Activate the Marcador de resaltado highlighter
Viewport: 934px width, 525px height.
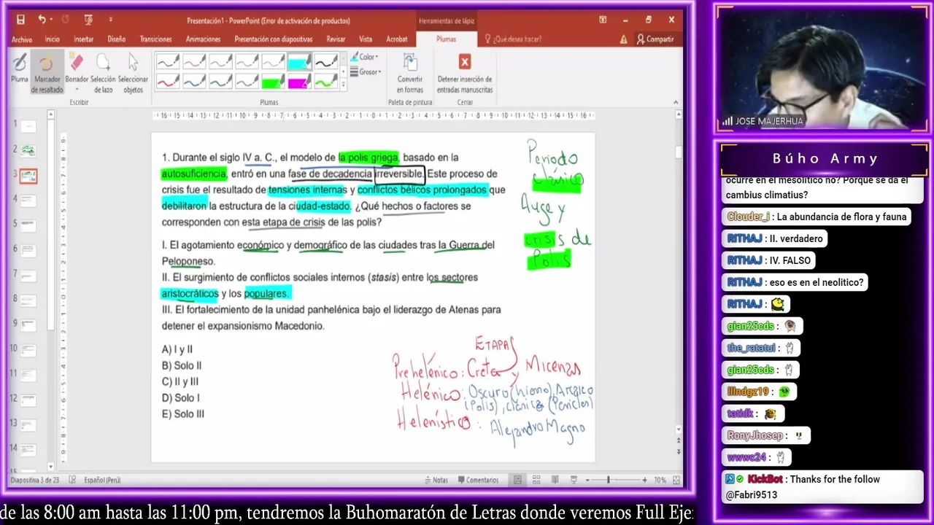[x=47, y=73]
